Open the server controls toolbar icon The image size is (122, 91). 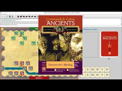[10, 16]
